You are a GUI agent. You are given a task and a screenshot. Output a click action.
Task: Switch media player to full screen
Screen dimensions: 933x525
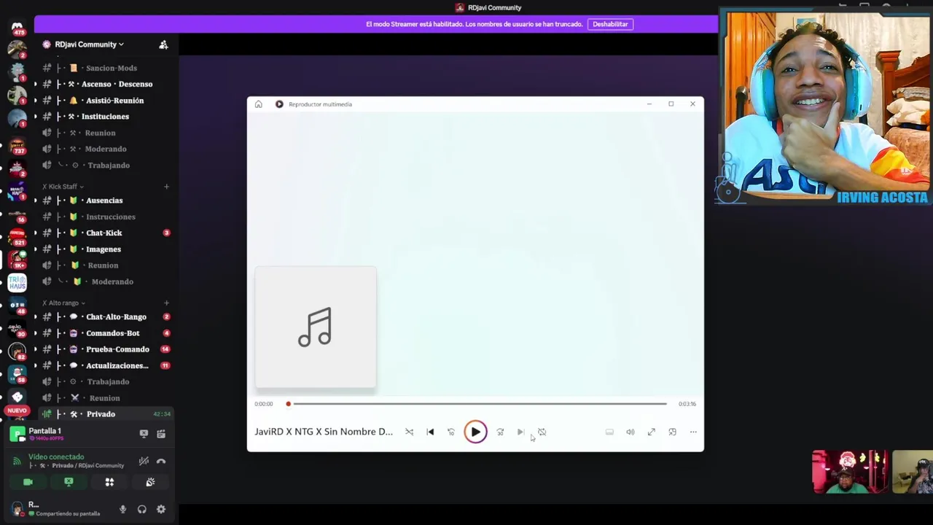coord(652,432)
